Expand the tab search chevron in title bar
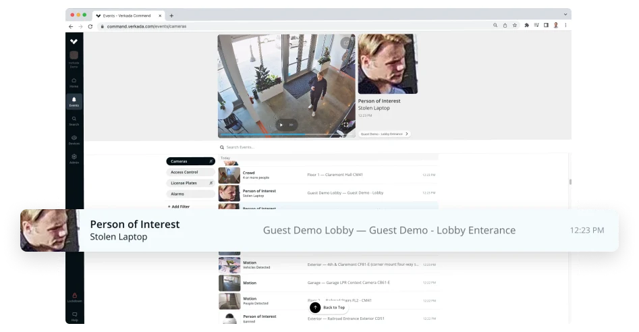The image size is (639, 332). point(565,14)
